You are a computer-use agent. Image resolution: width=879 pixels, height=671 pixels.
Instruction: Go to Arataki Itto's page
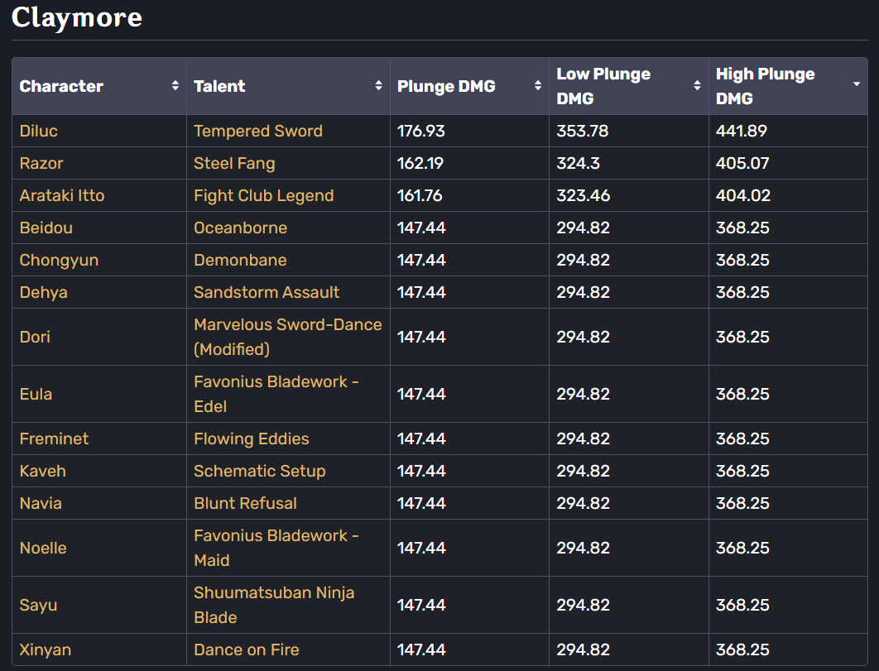pyautogui.click(x=62, y=195)
